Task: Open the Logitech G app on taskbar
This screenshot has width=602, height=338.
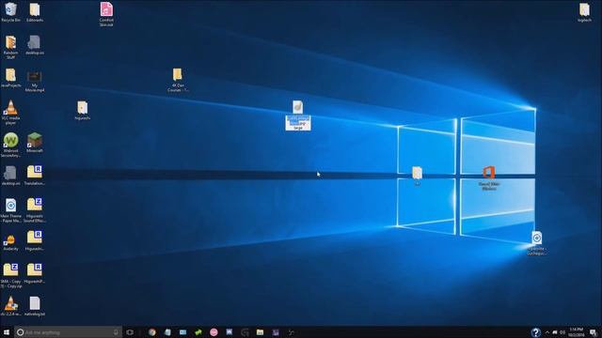Action: [x=245, y=332]
